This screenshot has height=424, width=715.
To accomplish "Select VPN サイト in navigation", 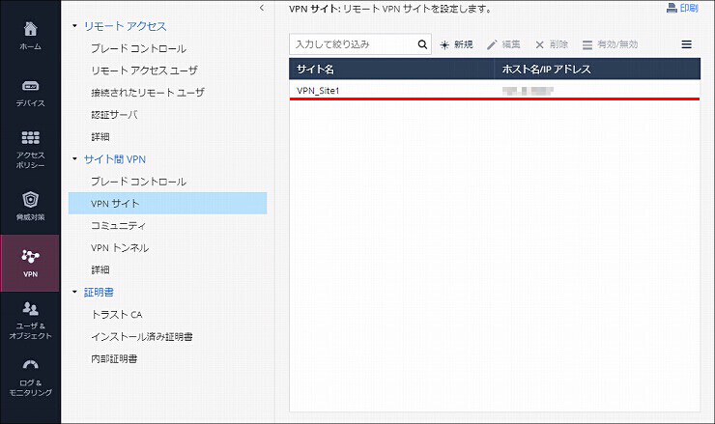I will tap(167, 204).
